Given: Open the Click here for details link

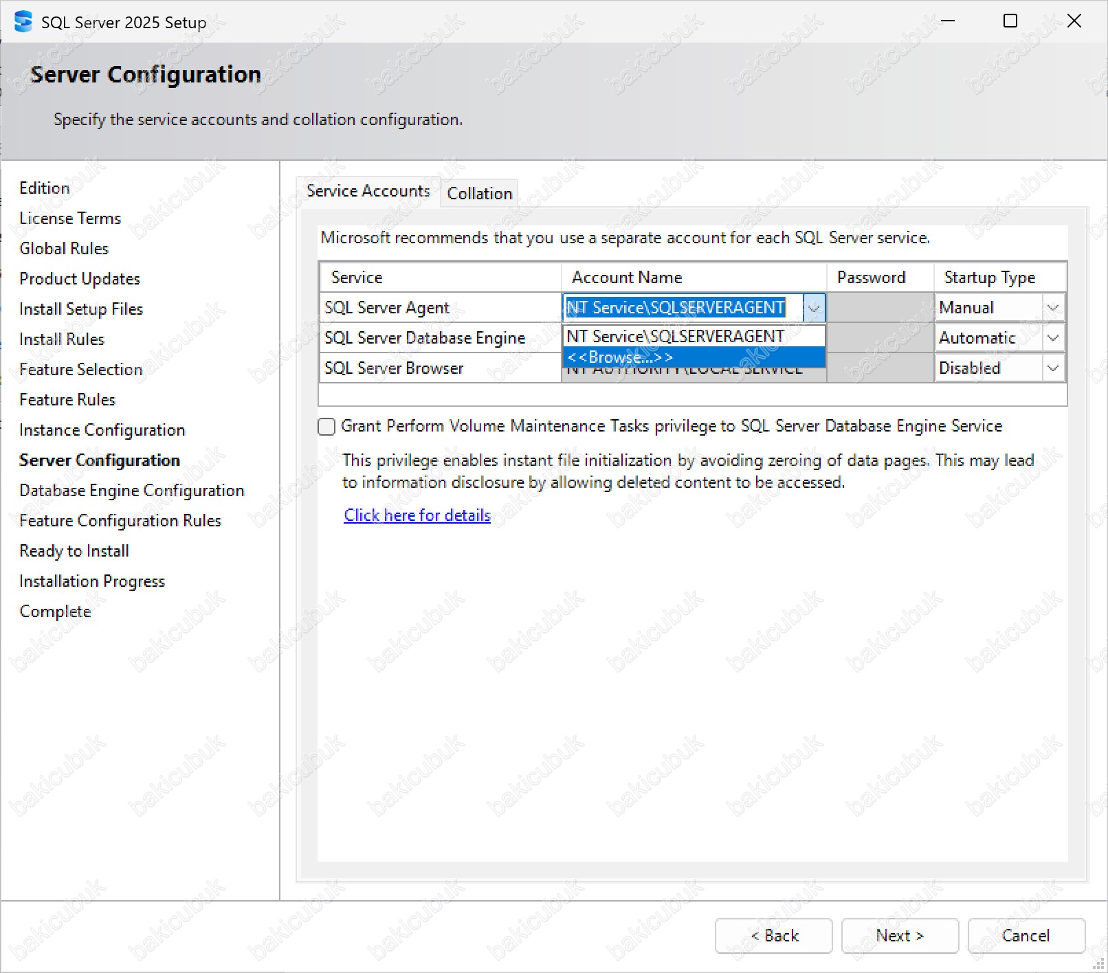Looking at the screenshot, I should (x=417, y=515).
